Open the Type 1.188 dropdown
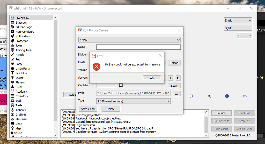The width and height of the screenshot is (265, 144). [133, 101]
